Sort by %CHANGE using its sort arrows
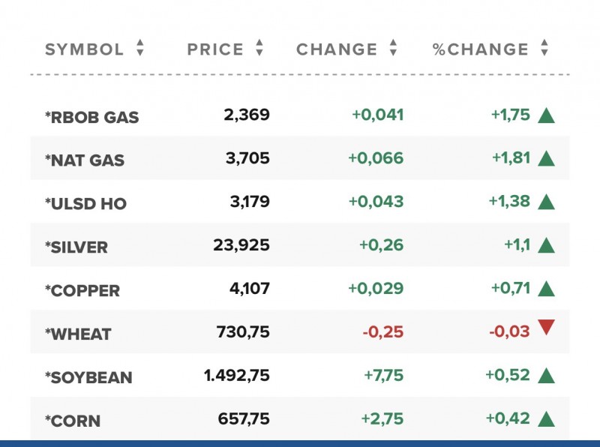Image resolution: width=600 pixels, height=447 pixels. 544,49
